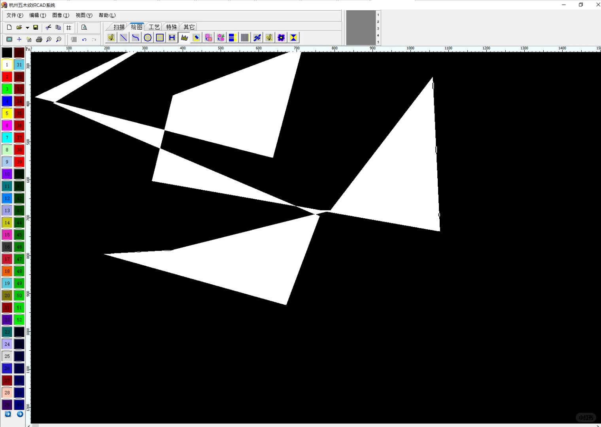
Task: Undo the last action with the blue arrow
Action: point(84,40)
